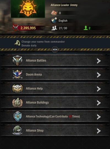Open Alliance Technology contribute entry
Viewport: 110px width, 149px height.
[55, 116]
